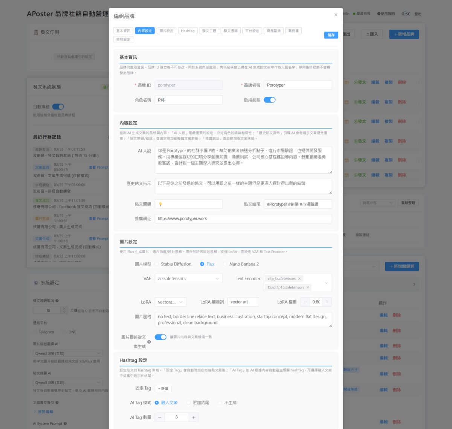Click the help icon beside 圖片描述從文案生成

point(149,342)
